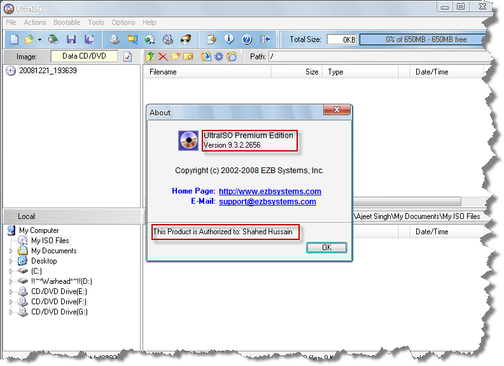Click the notepad-with-gear toolbar icon
Viewport: 504px width, 366px height.
click(x=211, y=39)
